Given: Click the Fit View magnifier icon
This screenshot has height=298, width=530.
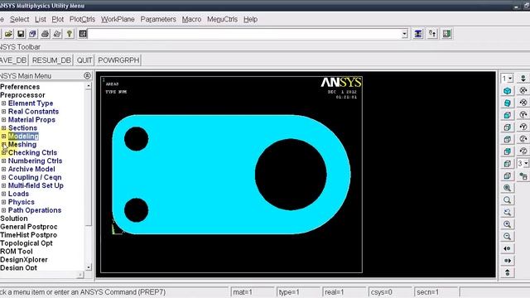Looking at the screenshot, I should (507, 188).
